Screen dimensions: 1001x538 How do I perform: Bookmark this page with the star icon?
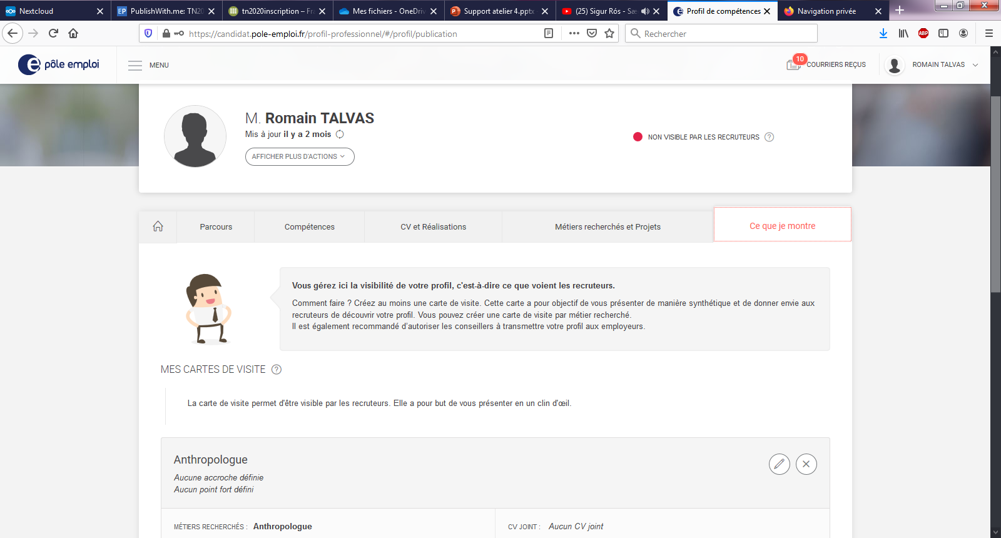coord(609,34)
